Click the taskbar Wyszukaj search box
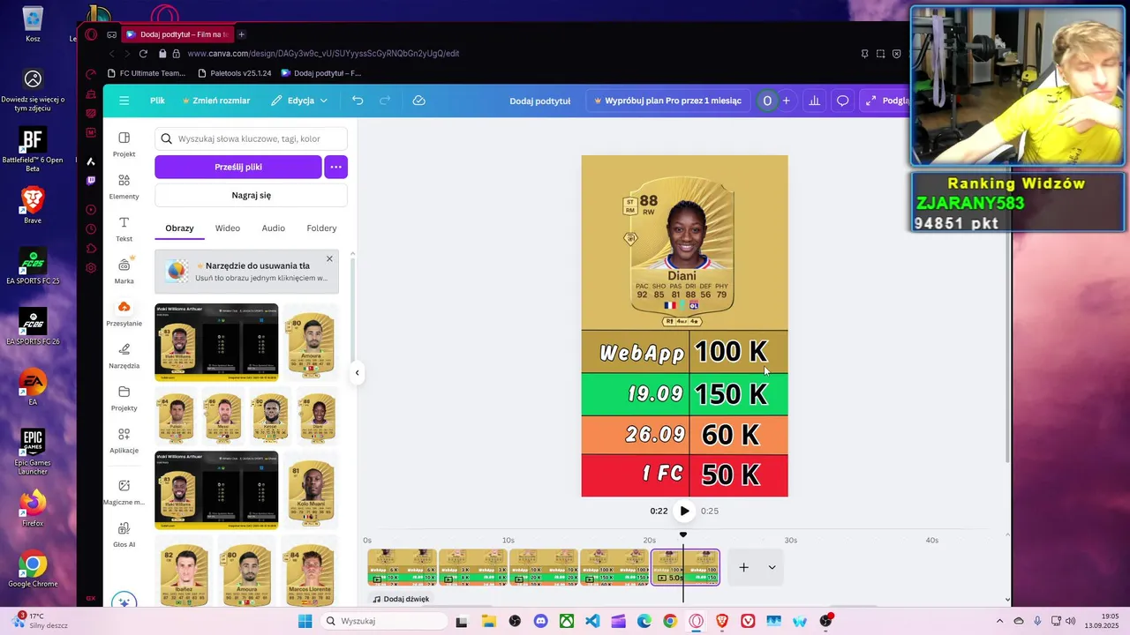 tap(382, 621)
